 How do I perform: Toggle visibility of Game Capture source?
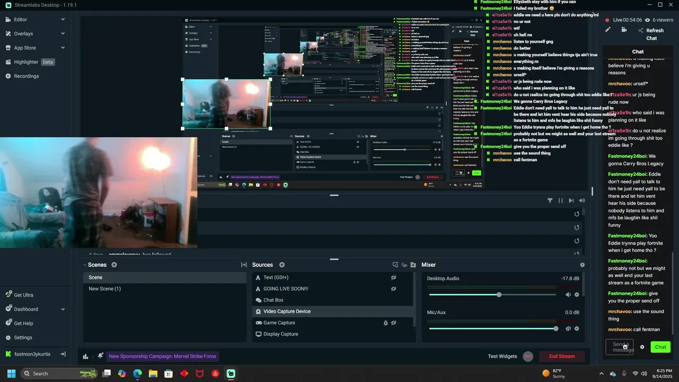[x=394, y=323]
